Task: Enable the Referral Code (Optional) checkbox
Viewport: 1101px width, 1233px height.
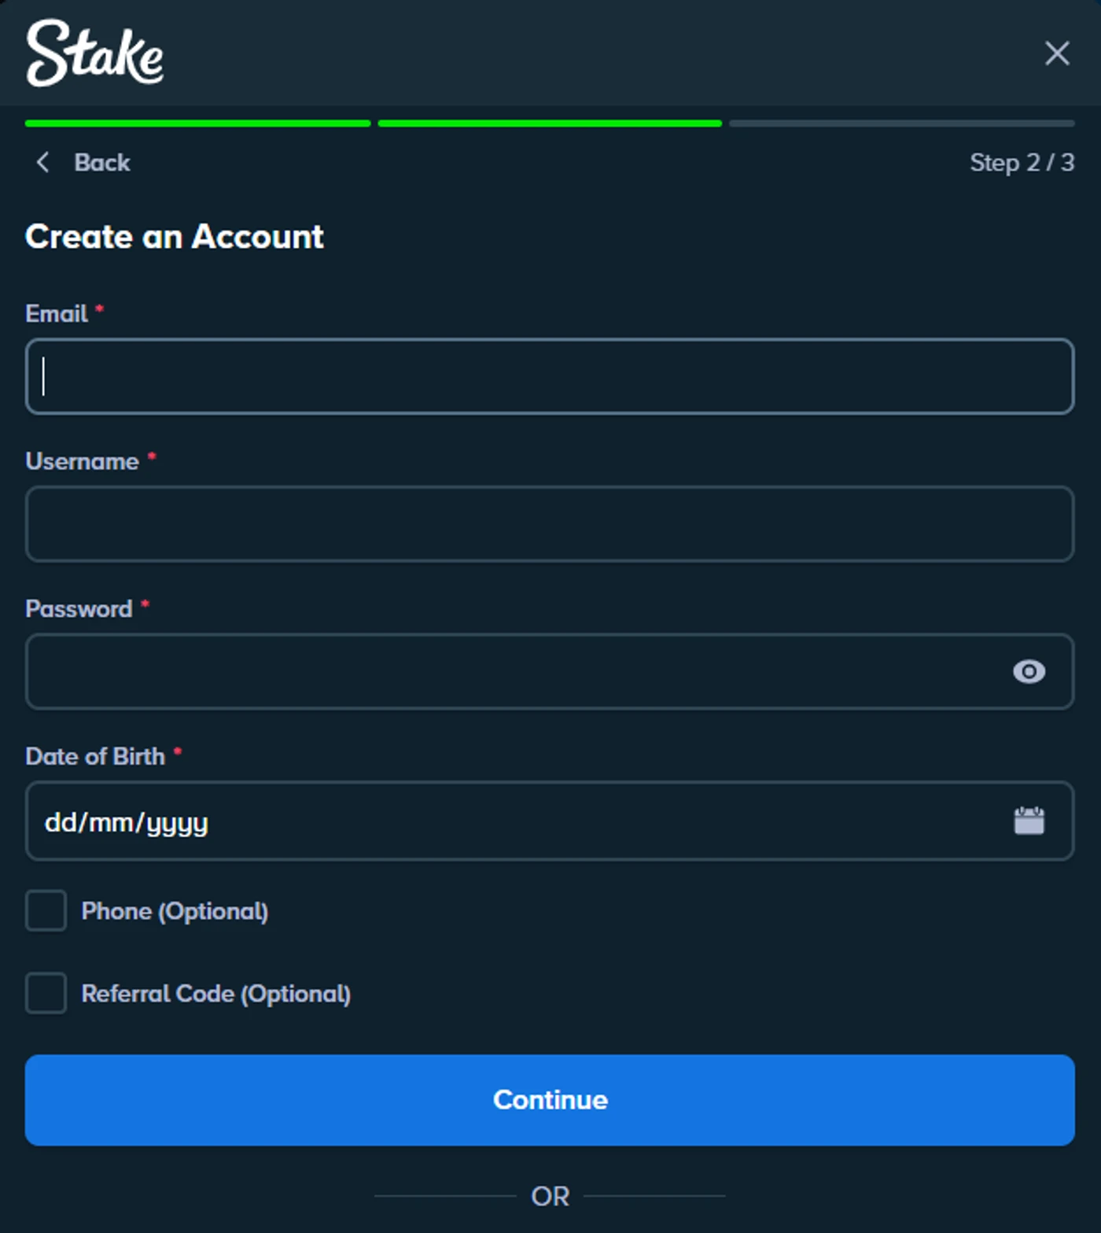Action: pyautogui.click(x=46, y=994)
